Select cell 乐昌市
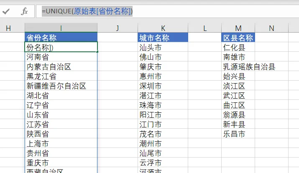The image size is (299, 173). (x=238, y=133)
